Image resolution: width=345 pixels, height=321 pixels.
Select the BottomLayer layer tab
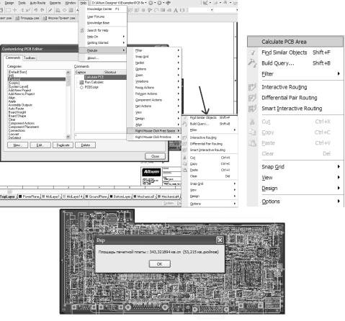120,196
